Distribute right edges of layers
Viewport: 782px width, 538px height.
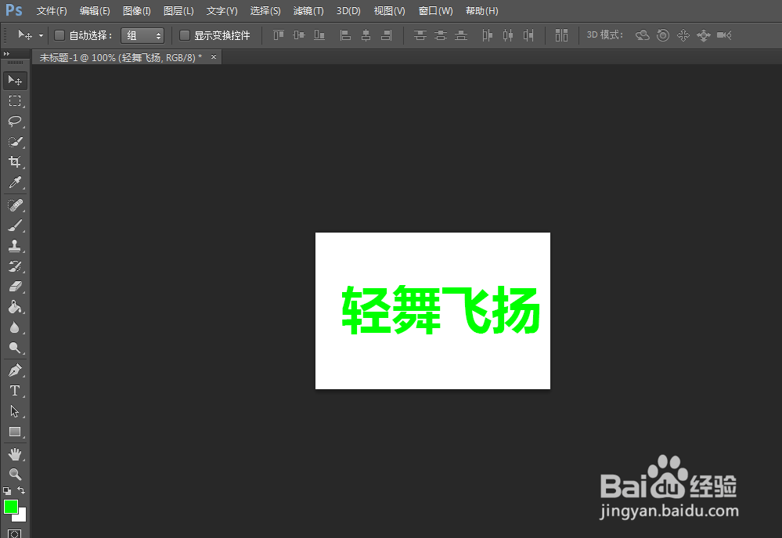528,35
